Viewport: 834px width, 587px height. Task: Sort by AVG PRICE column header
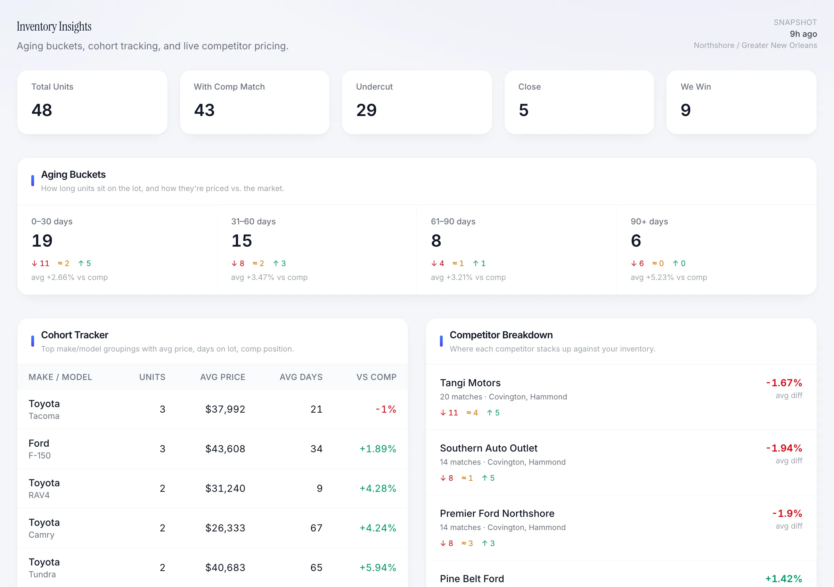pyautogui.click(x=223, y=377)
